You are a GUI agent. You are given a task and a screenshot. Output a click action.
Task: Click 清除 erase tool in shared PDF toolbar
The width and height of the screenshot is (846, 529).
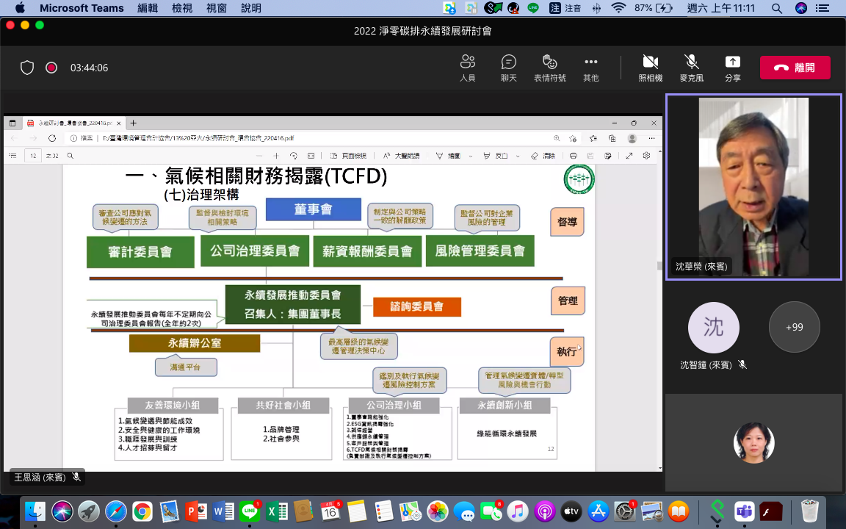click(543, 156)
